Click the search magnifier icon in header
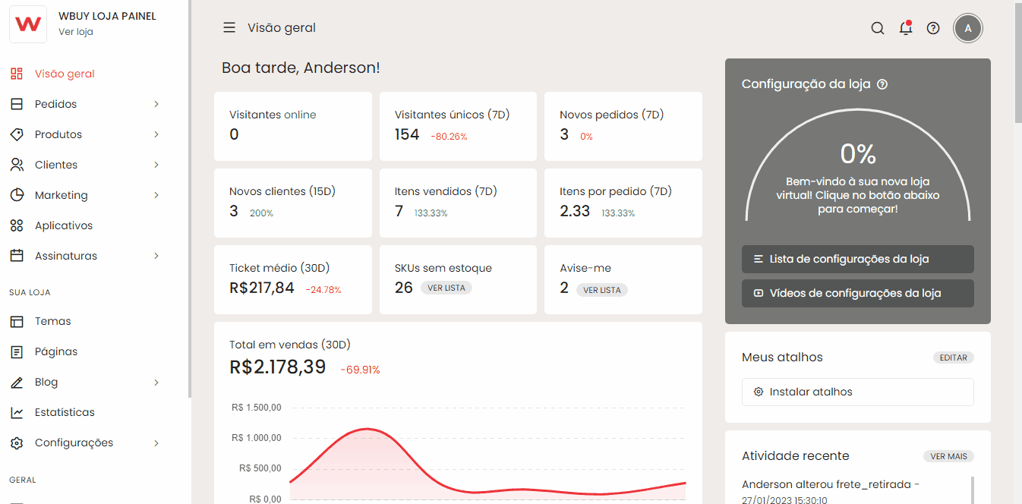1022x504 pixels. [x=877, y=28]
